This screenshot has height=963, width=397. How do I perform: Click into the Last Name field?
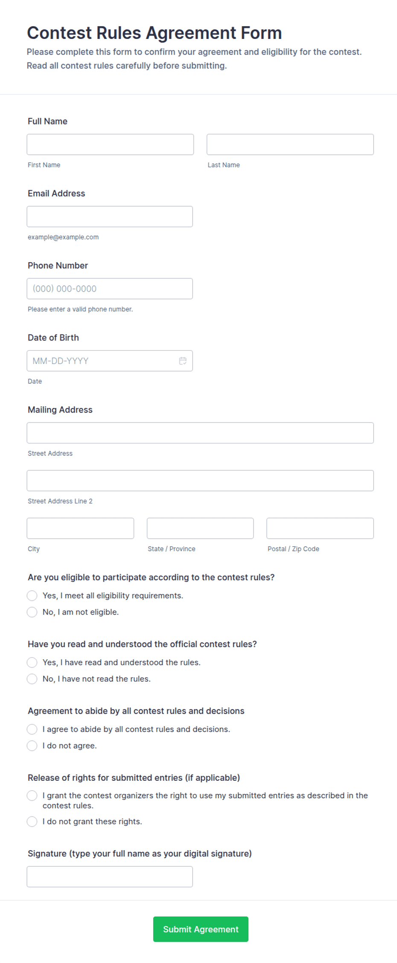pos(290,145)
